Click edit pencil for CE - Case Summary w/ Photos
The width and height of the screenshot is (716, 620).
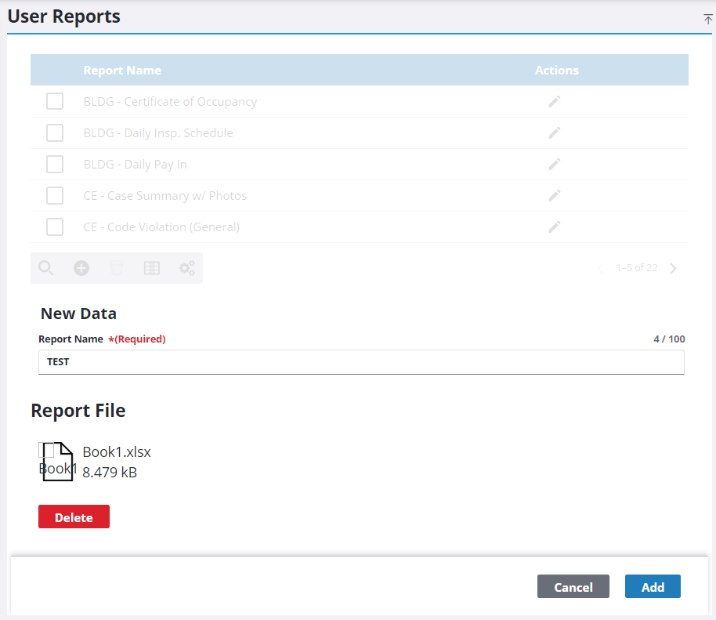(555, 196)
